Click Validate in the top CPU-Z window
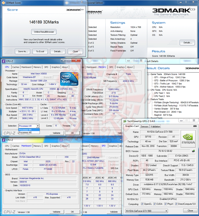 [57, 133]
